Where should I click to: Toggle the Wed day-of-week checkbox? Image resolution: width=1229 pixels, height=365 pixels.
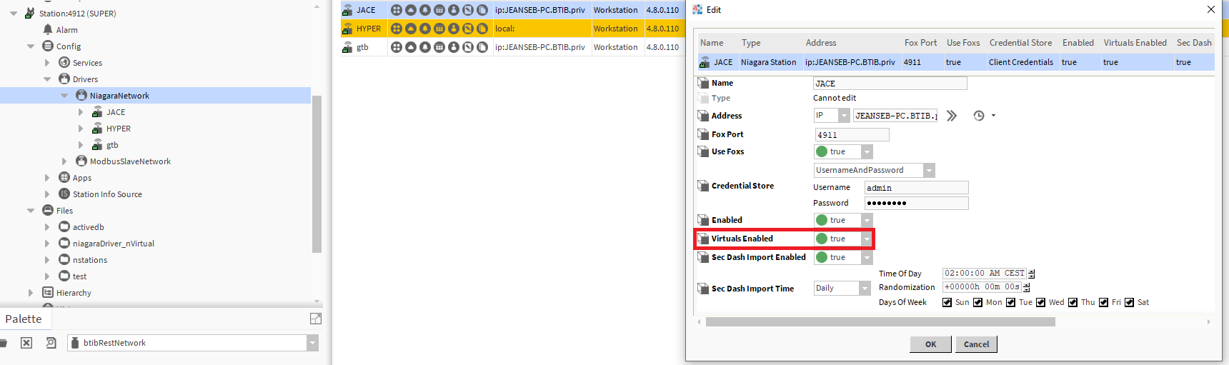pyautogui.click(x=1041, y=302)
